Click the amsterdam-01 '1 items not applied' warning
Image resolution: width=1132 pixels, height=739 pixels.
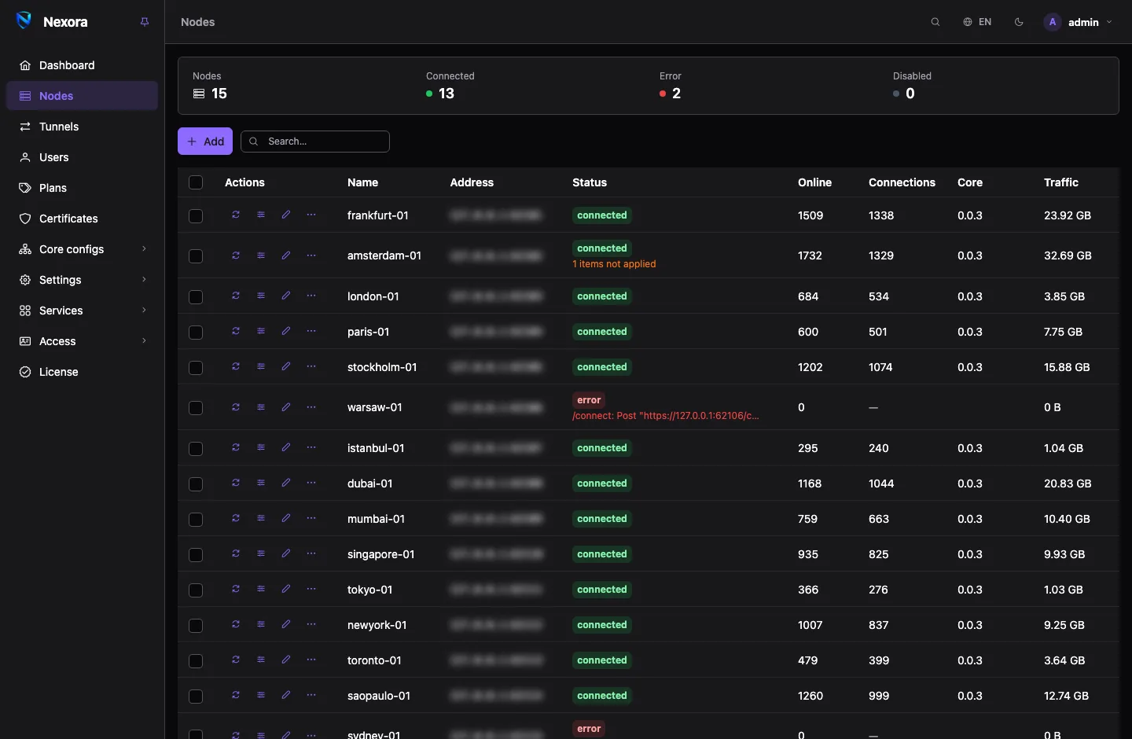(614, 264)
